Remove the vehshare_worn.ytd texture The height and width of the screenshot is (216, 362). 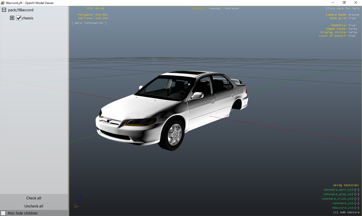tap(357, 190)
